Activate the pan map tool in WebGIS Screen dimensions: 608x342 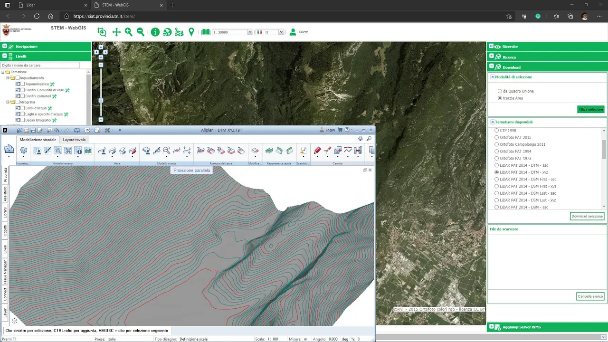pyautogui.click(x=116, y=32)
